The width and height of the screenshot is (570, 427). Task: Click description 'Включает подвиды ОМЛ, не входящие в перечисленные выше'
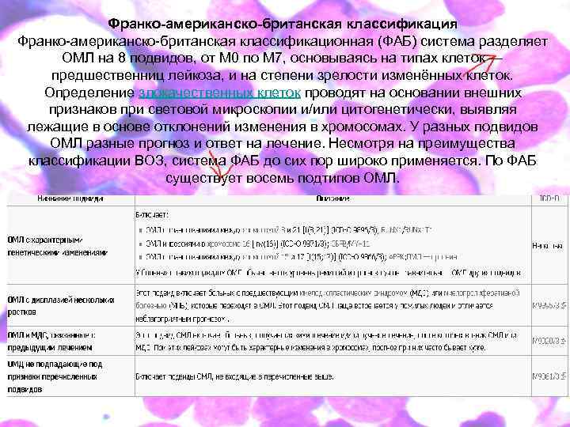[x=235, y=377]
